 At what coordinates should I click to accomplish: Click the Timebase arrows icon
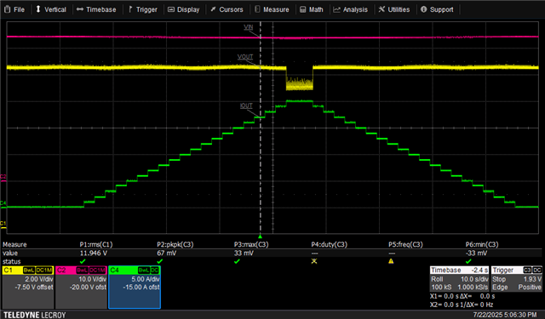click(80, 9)
